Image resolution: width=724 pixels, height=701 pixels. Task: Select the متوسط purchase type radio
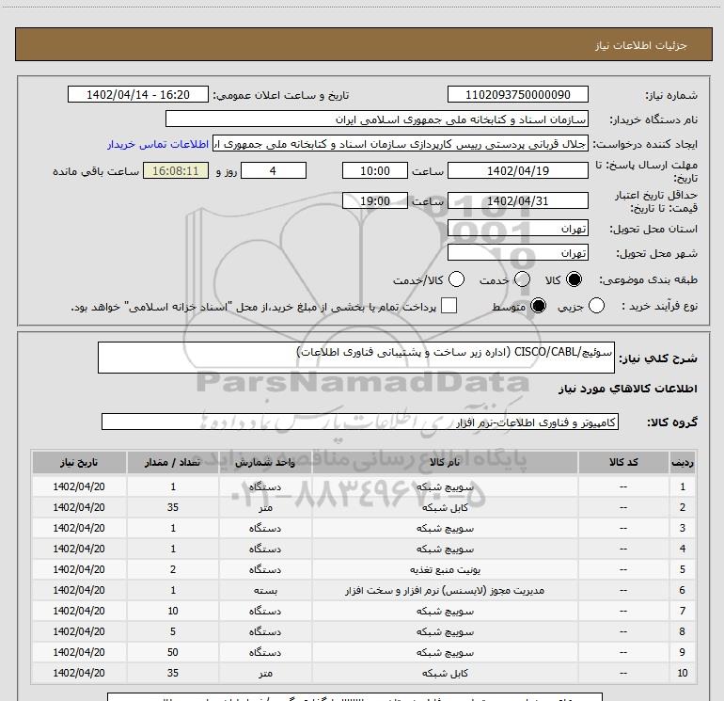point(538,306)
